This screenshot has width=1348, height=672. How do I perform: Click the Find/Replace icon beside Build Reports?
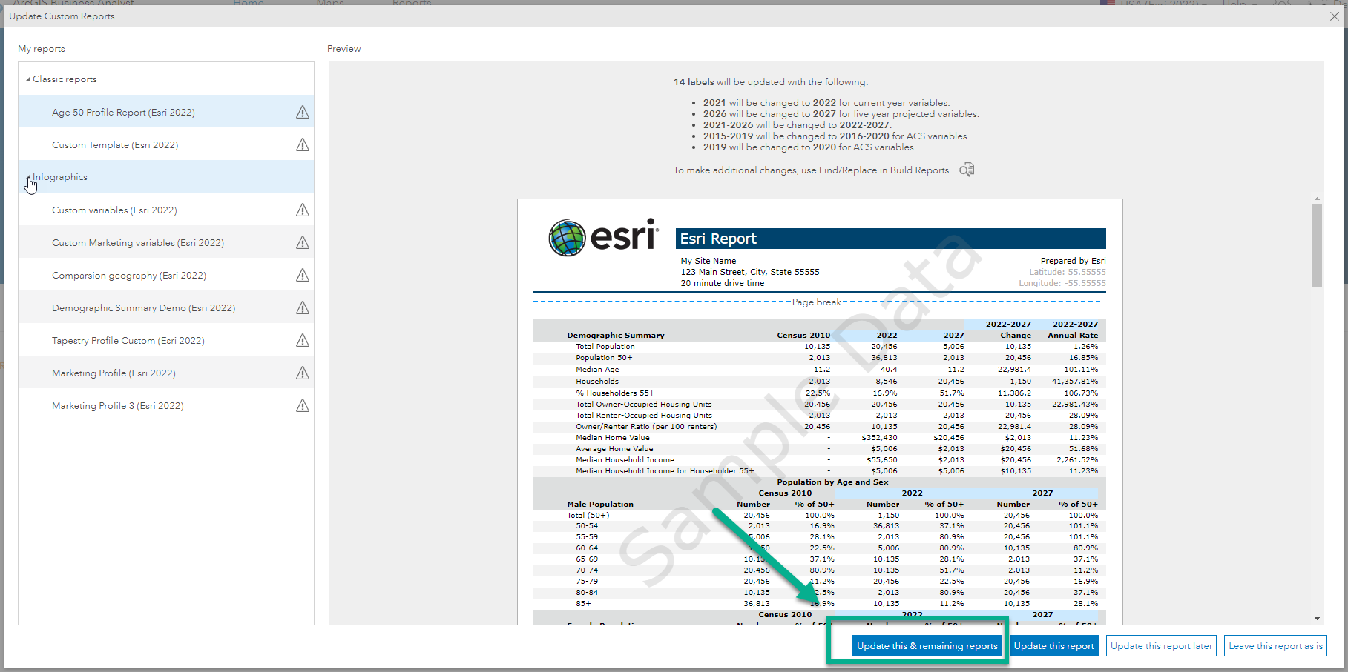[x=967, y=170]
